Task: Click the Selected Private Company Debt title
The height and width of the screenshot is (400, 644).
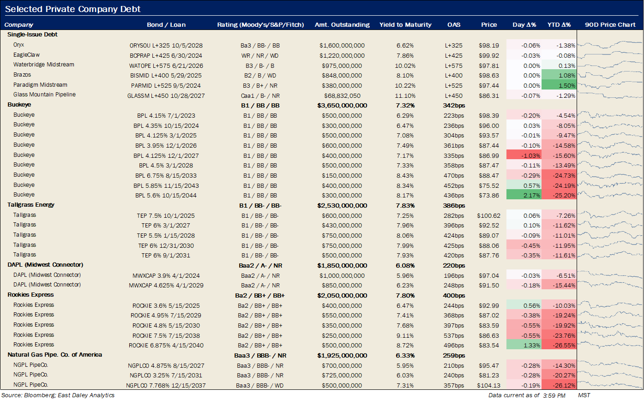Action: [x=73, y=9]
